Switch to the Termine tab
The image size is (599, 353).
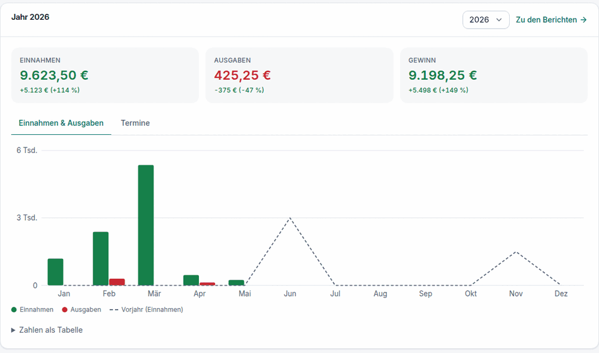pos(135,123)
